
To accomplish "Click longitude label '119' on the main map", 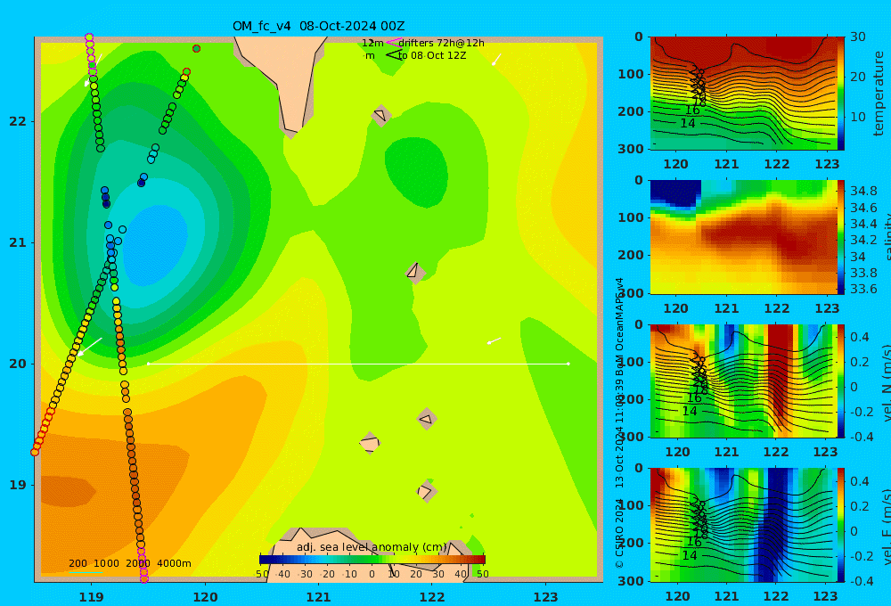I will coord(92,597).
